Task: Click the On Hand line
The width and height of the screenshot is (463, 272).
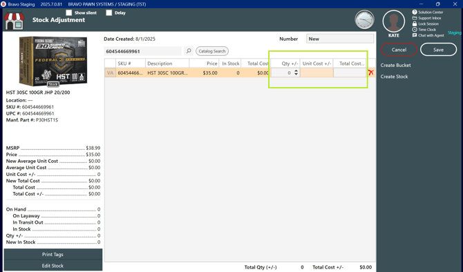Action: tap(53, 209)
